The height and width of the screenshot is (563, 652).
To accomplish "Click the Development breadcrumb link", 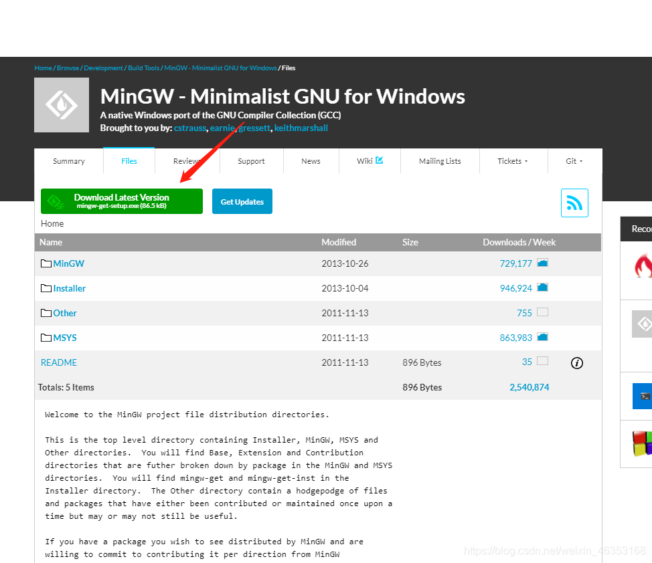I will pyautogui.click(x=103, y=68).
